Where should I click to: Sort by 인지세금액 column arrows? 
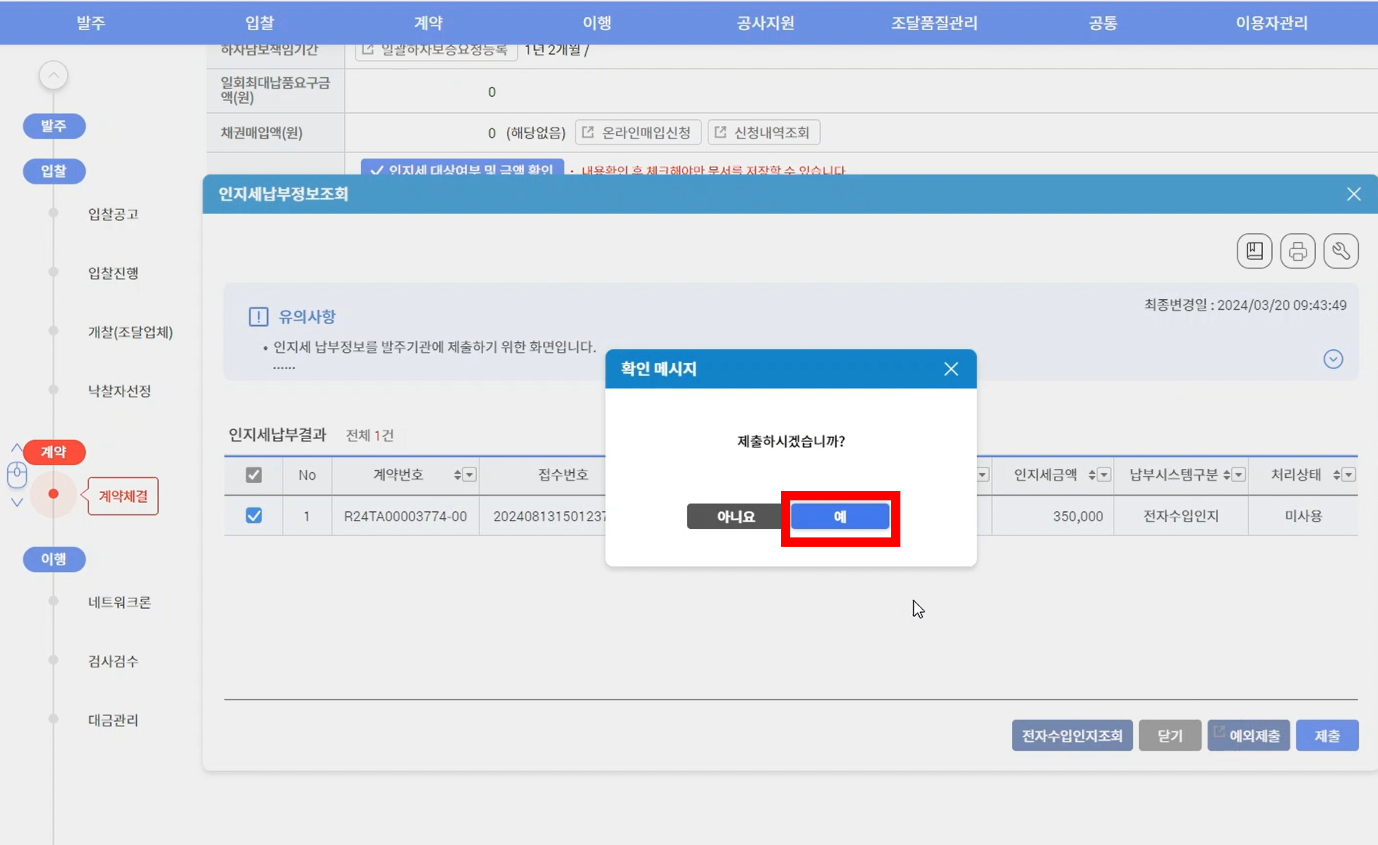[x=1092, y=475]
